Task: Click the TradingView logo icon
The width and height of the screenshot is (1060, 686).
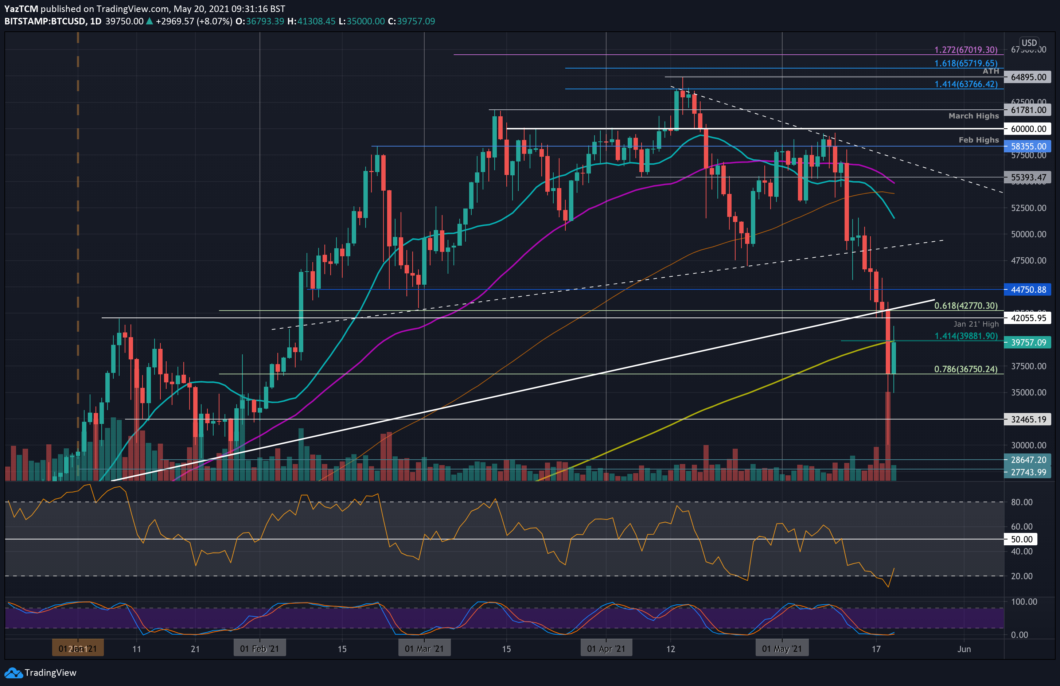Action: click(x=13, y=673)
